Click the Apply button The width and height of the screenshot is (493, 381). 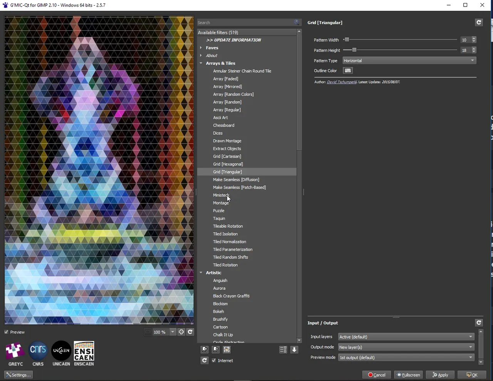440,375
